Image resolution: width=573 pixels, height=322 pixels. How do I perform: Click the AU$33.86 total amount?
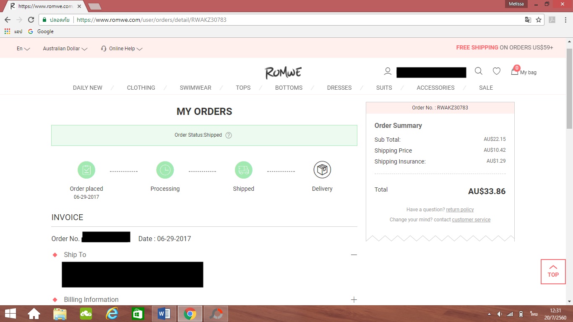point(487,192)
